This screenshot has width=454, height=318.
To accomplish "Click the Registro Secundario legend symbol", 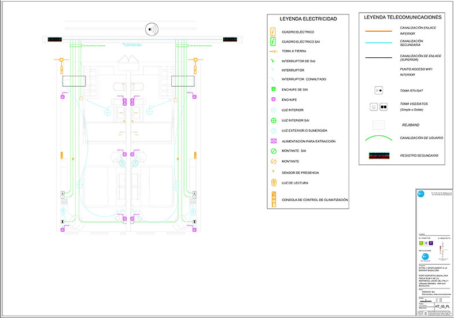I will [x=378, y=156].
